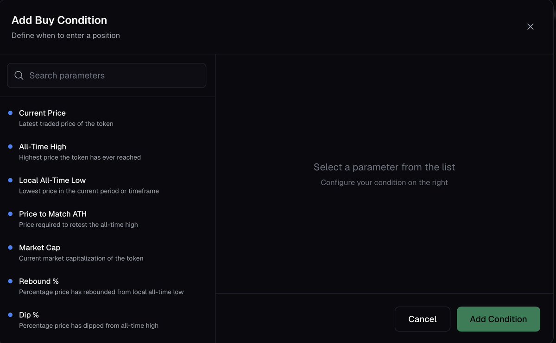Image resolution: width=556 pixels, height=343 pixels.
Task: Click the blue dot beside Market Cap
Action: click(x=10, y=248)
